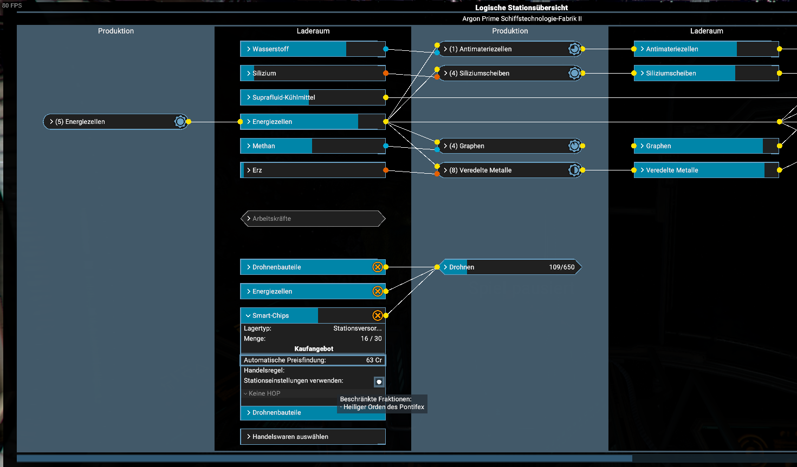Image resolution: width=797 pixels, height=467 pixels.
Task: Click the Energiezellen production module gear icon
Action: coord(180,122)
